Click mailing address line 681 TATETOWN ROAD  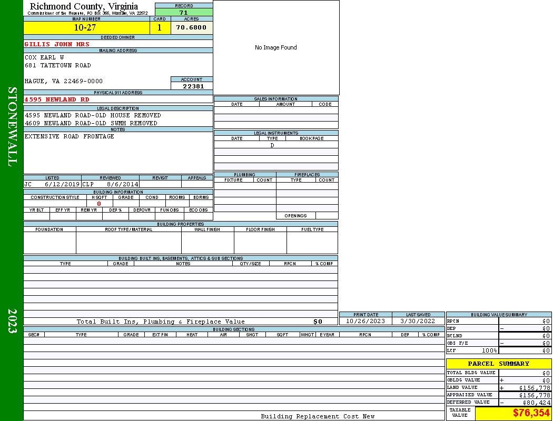(58, 65)
